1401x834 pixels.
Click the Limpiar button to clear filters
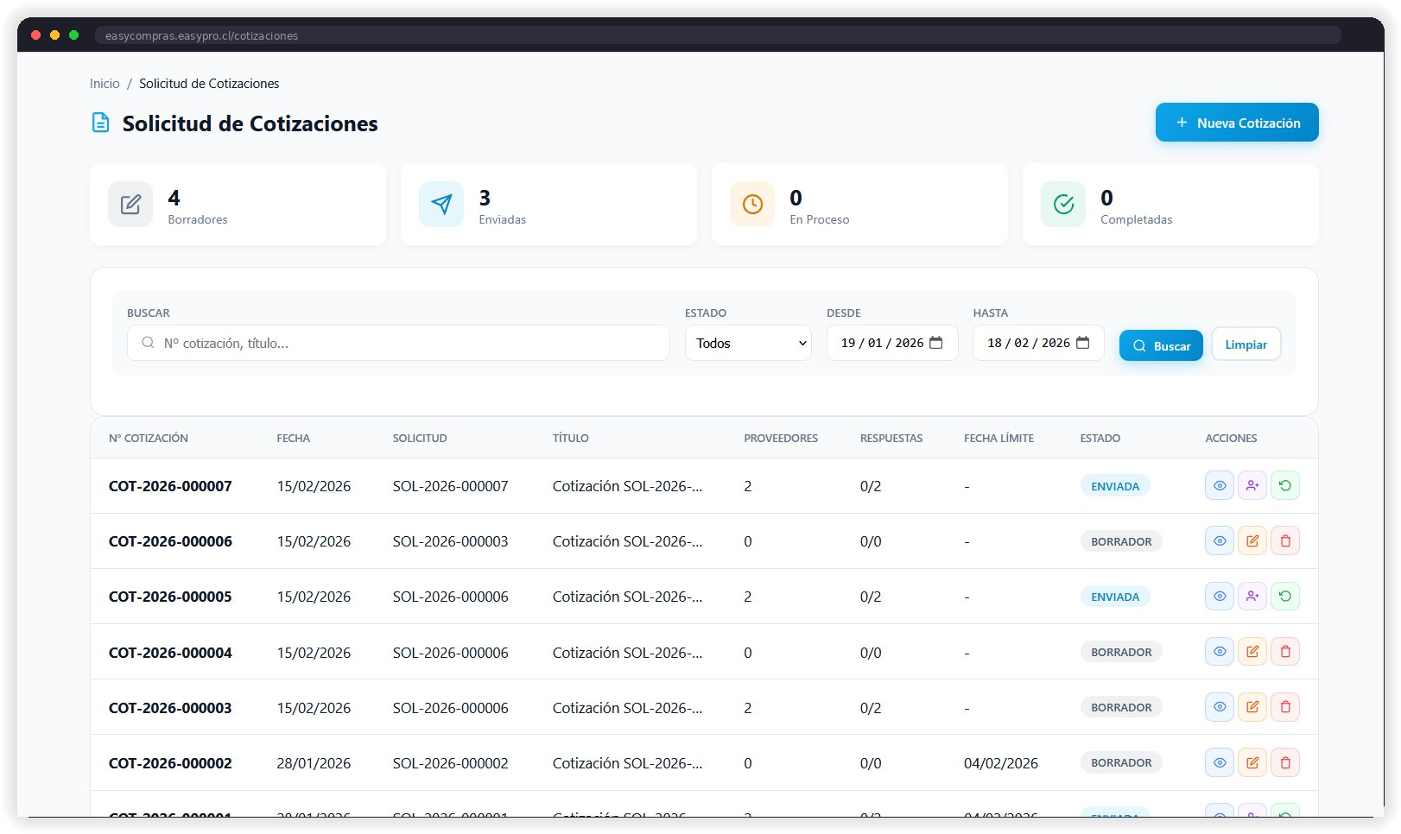pyautogui.click(x=1246, y=344)
